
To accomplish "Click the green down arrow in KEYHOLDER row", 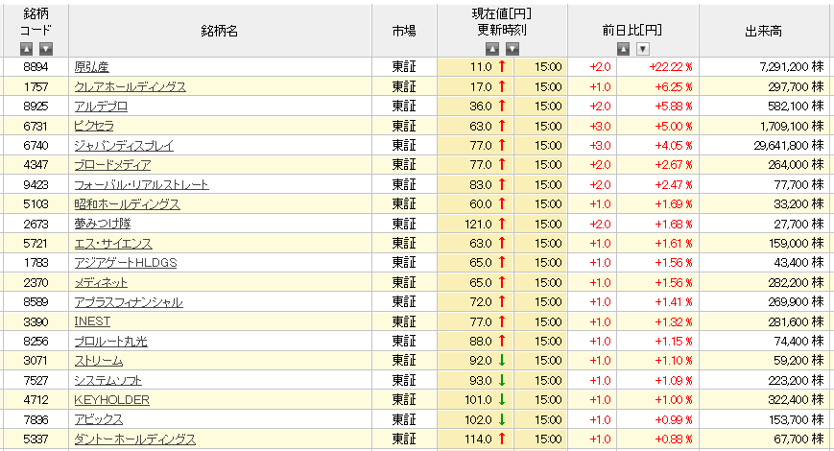I will pos(502,399).
